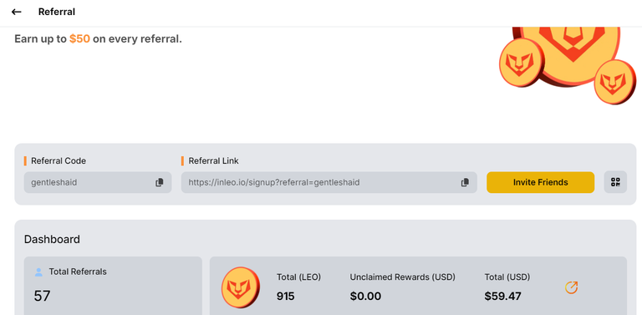Viewport: 642px width, 315px height.
Task: Open the QR code icon button
Action: 615,182
